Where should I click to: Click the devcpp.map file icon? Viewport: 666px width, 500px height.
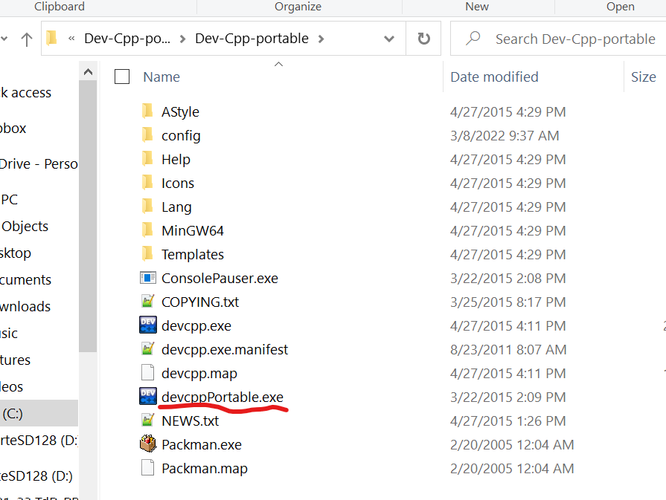[147, 373]
